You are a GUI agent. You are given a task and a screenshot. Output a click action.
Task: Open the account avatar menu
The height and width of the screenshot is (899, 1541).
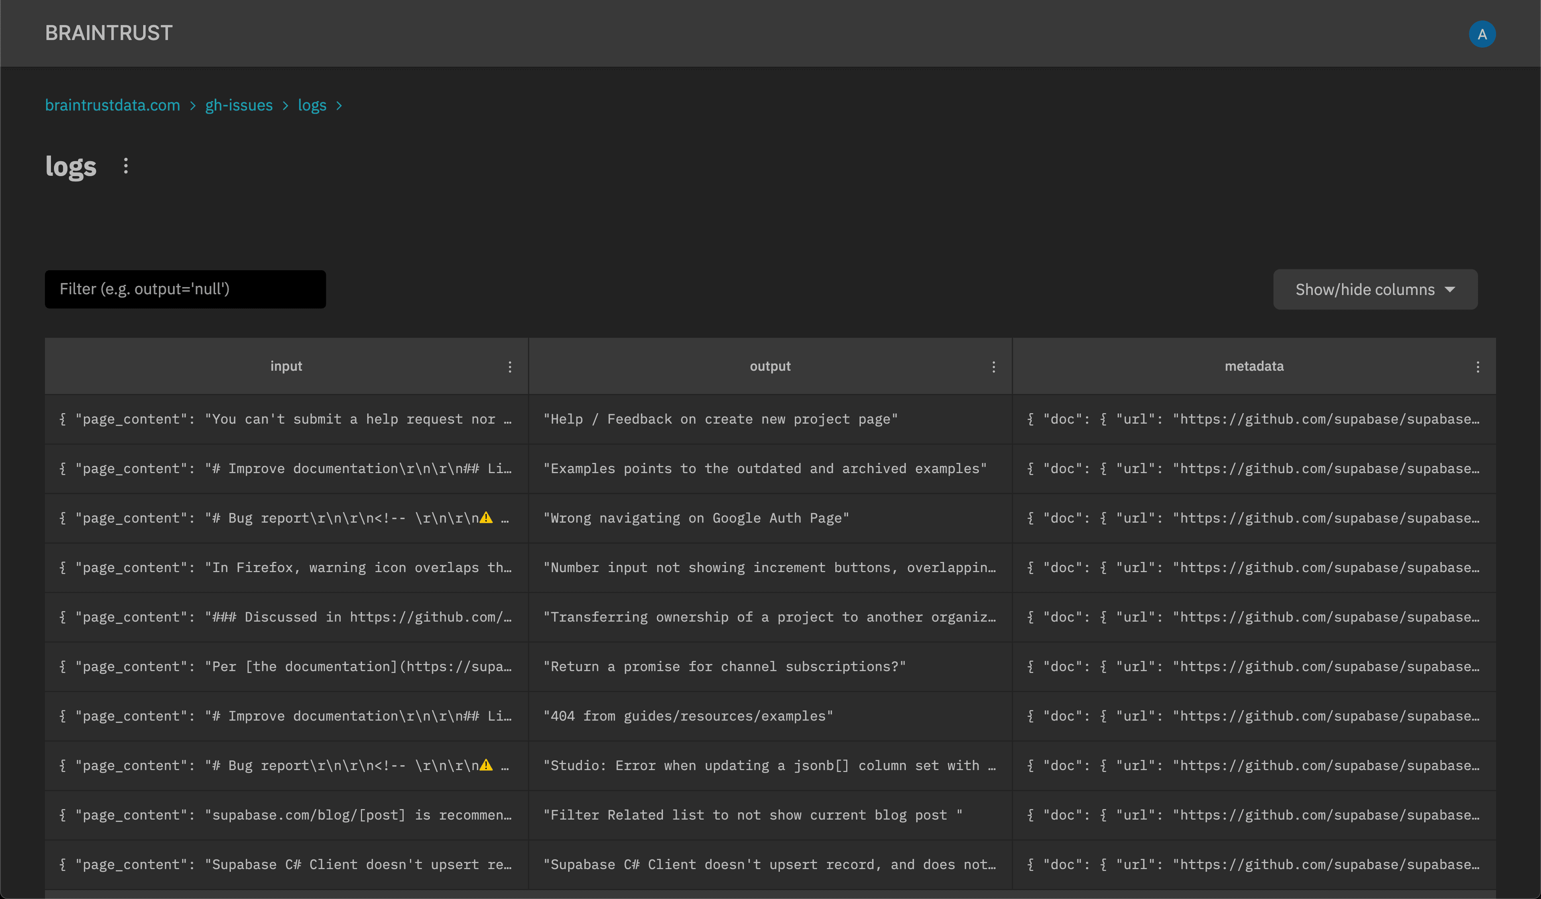[1482, 34]
